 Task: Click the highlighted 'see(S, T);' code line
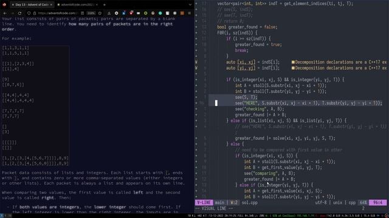pyautogui.click(x=246, y=97)
